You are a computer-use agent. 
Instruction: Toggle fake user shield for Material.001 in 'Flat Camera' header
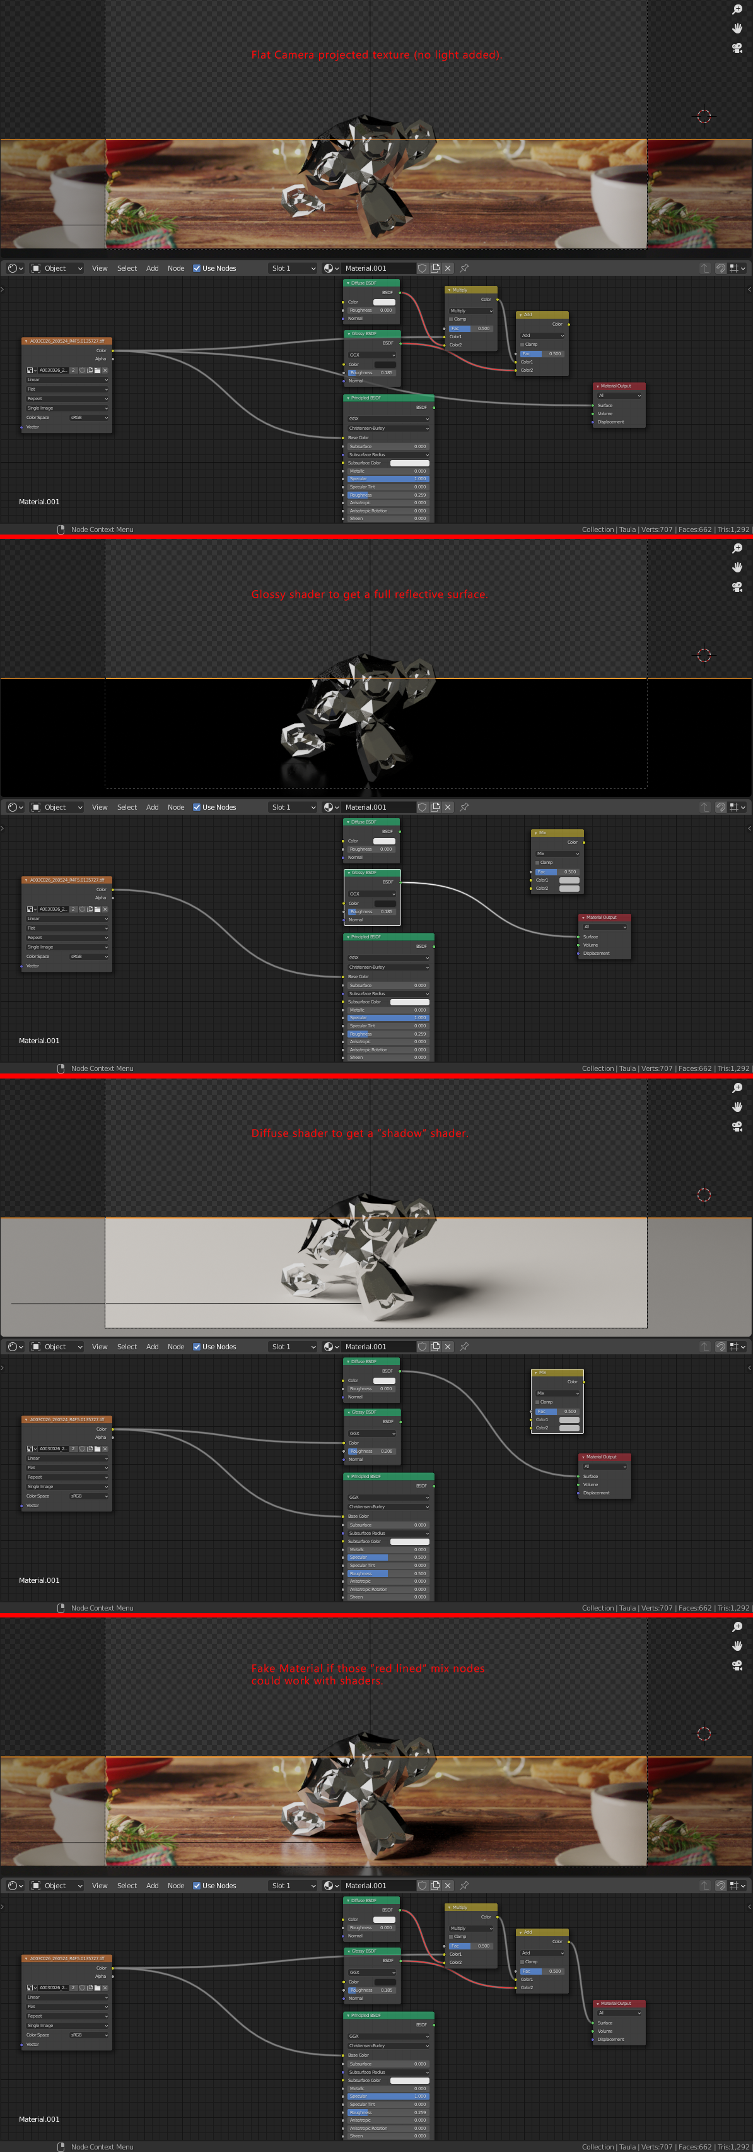point(423,268)
